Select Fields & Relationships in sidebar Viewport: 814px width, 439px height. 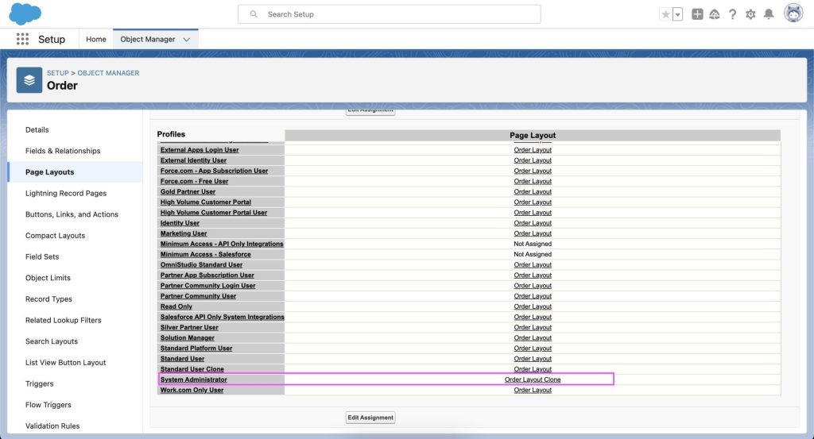pyautogui.click(x=63, y=151)
